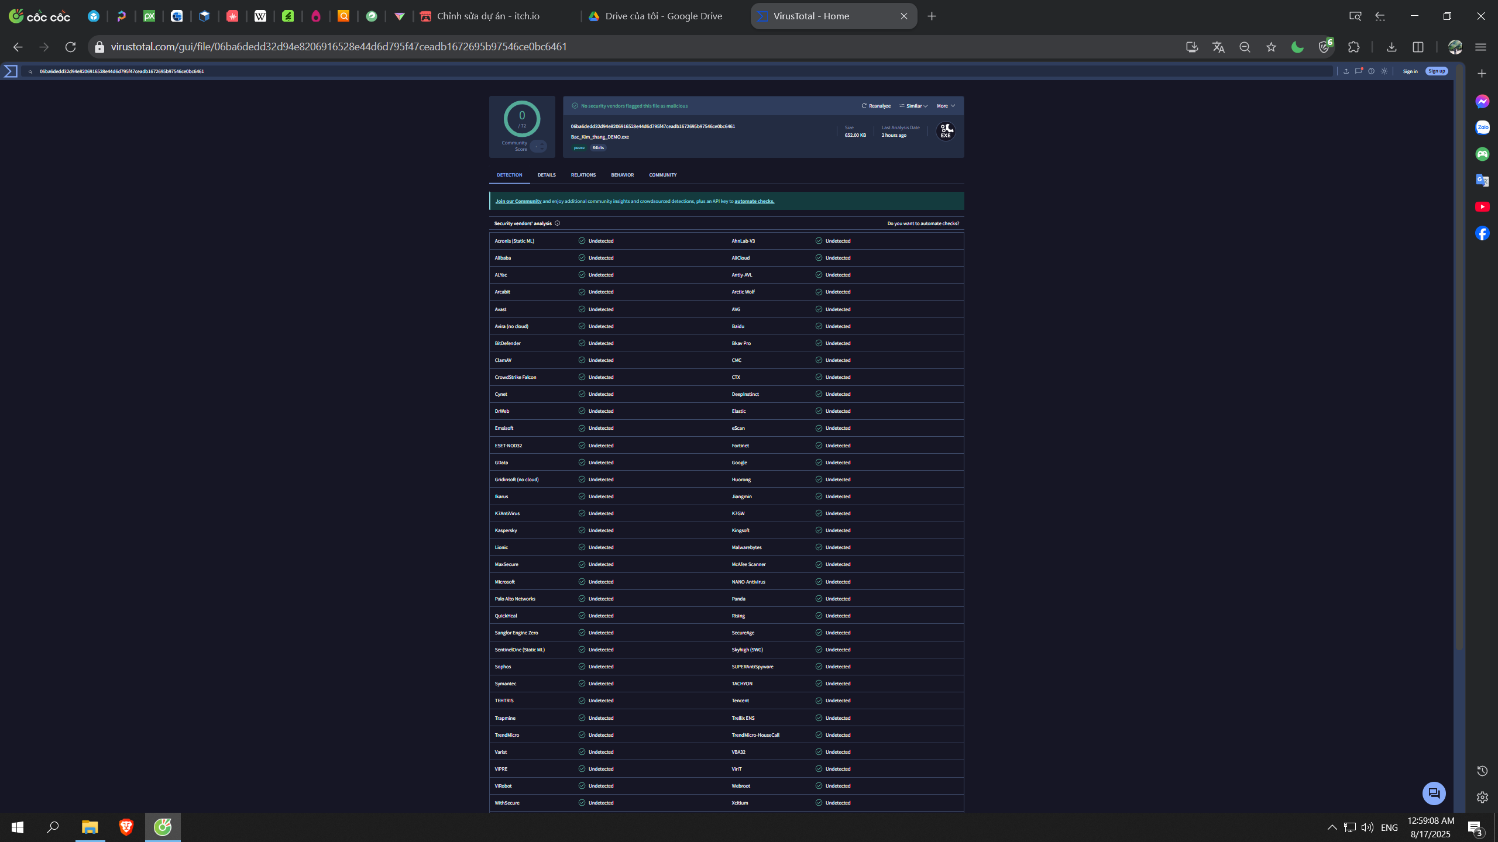Expand the More dropdown
The height and width of the screenshot is (842, 1498).
click(946, 106)
